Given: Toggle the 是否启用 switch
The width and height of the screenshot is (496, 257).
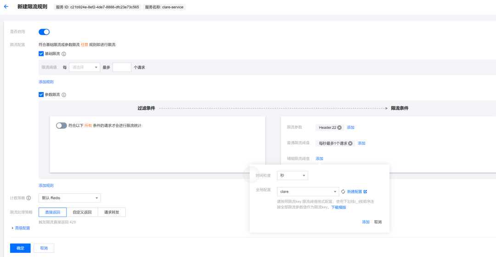Looking at the screenshot, I should click(44, 32).
